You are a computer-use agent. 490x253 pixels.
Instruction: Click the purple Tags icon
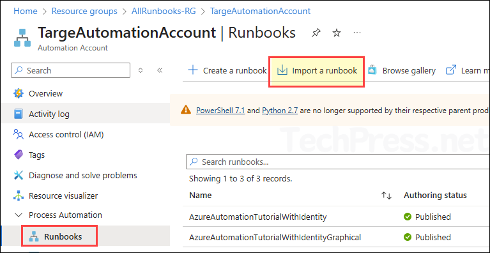(x=19, y=155)
